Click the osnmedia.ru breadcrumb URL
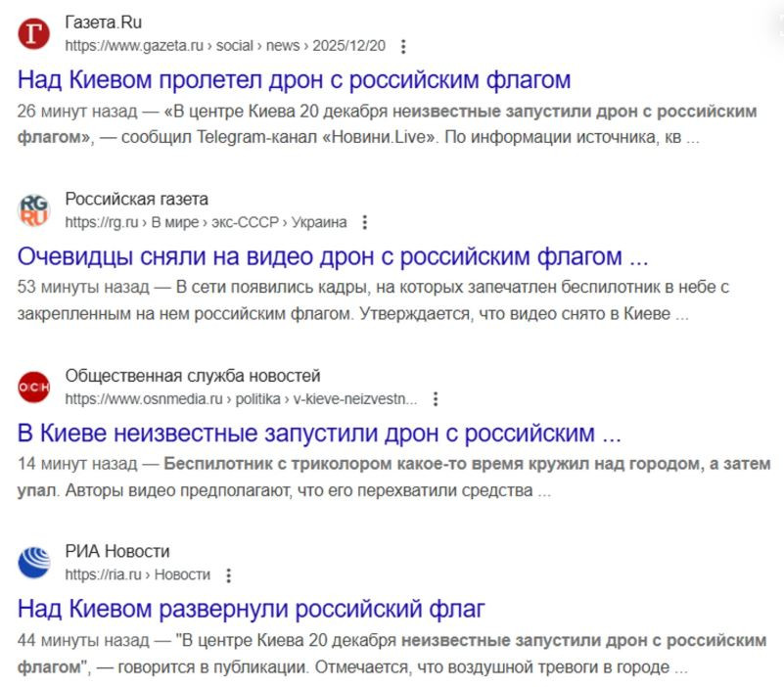 pyautogui.click(x=241, y=399)
